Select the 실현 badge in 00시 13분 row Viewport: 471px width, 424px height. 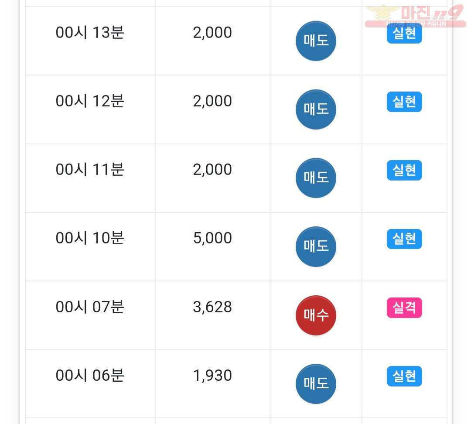point(404,34)
